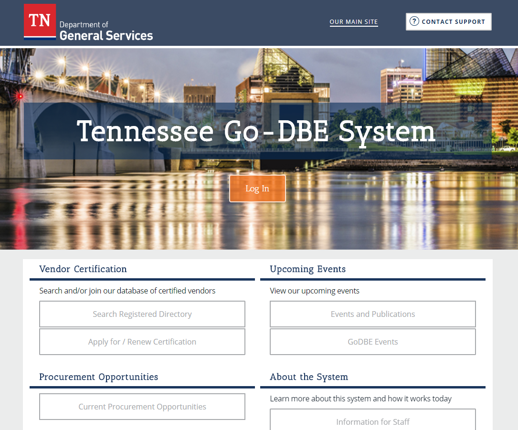Click the certified vendors database description text
Image resolution: width=518 pixels, height=430 pixels.
[127, 291]
